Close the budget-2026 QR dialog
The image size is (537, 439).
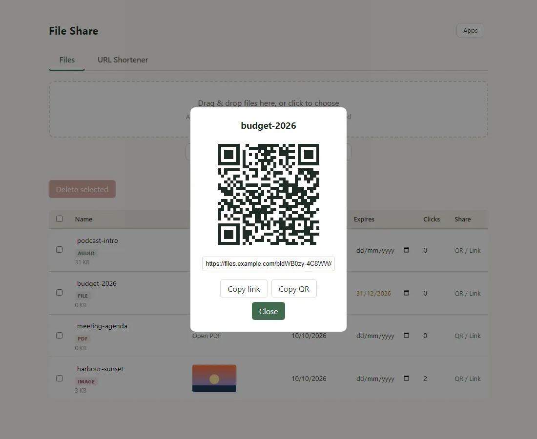click(268, 311)
